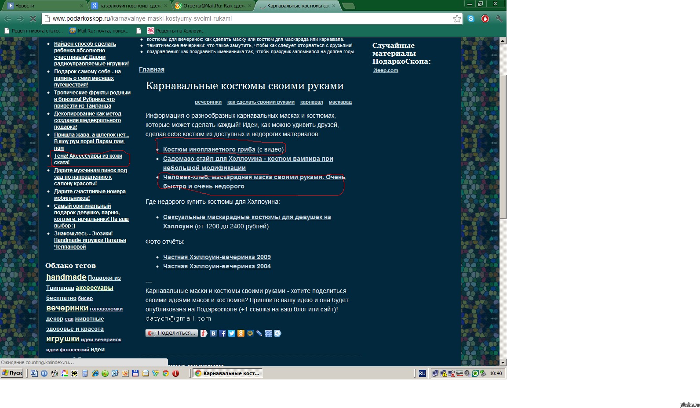Select Карнавальные кост... taskbar window button

pyautogui.click(x=228, y=373)
